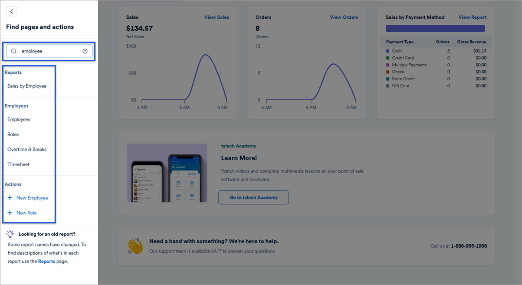
Task: Open Sales by Employee report
Action: tap(27, 86)
